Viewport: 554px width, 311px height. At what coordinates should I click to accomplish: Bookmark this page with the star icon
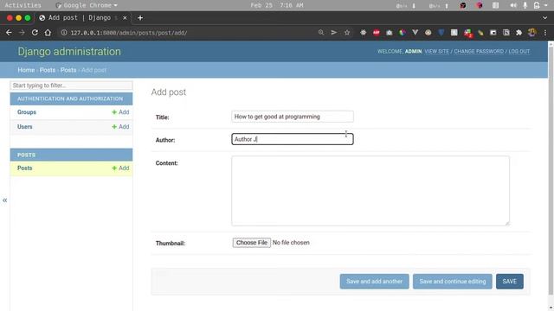tap(347, 33)
